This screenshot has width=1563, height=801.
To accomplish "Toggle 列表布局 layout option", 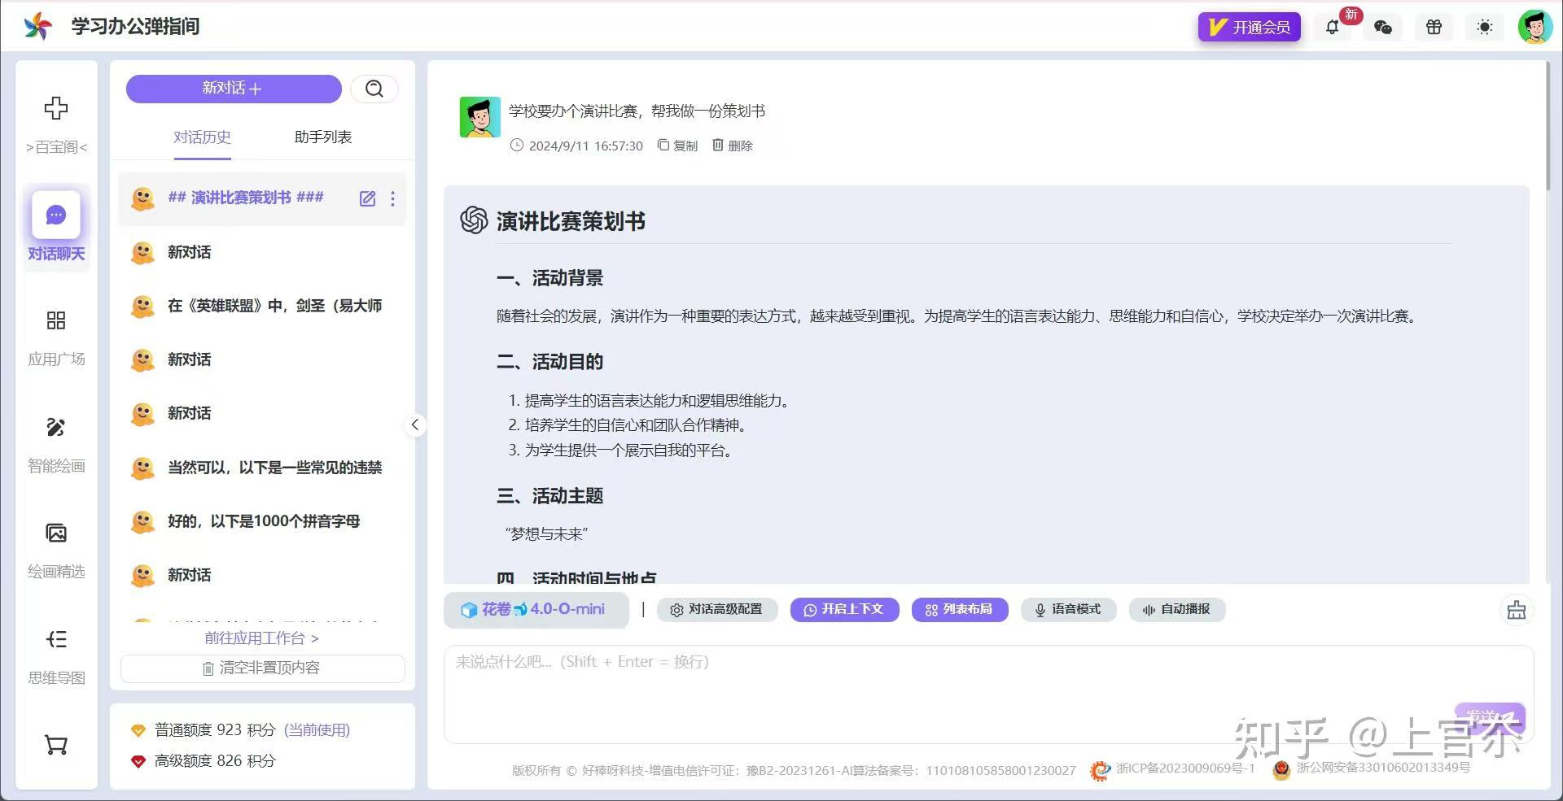I will [x=960, y=610].
